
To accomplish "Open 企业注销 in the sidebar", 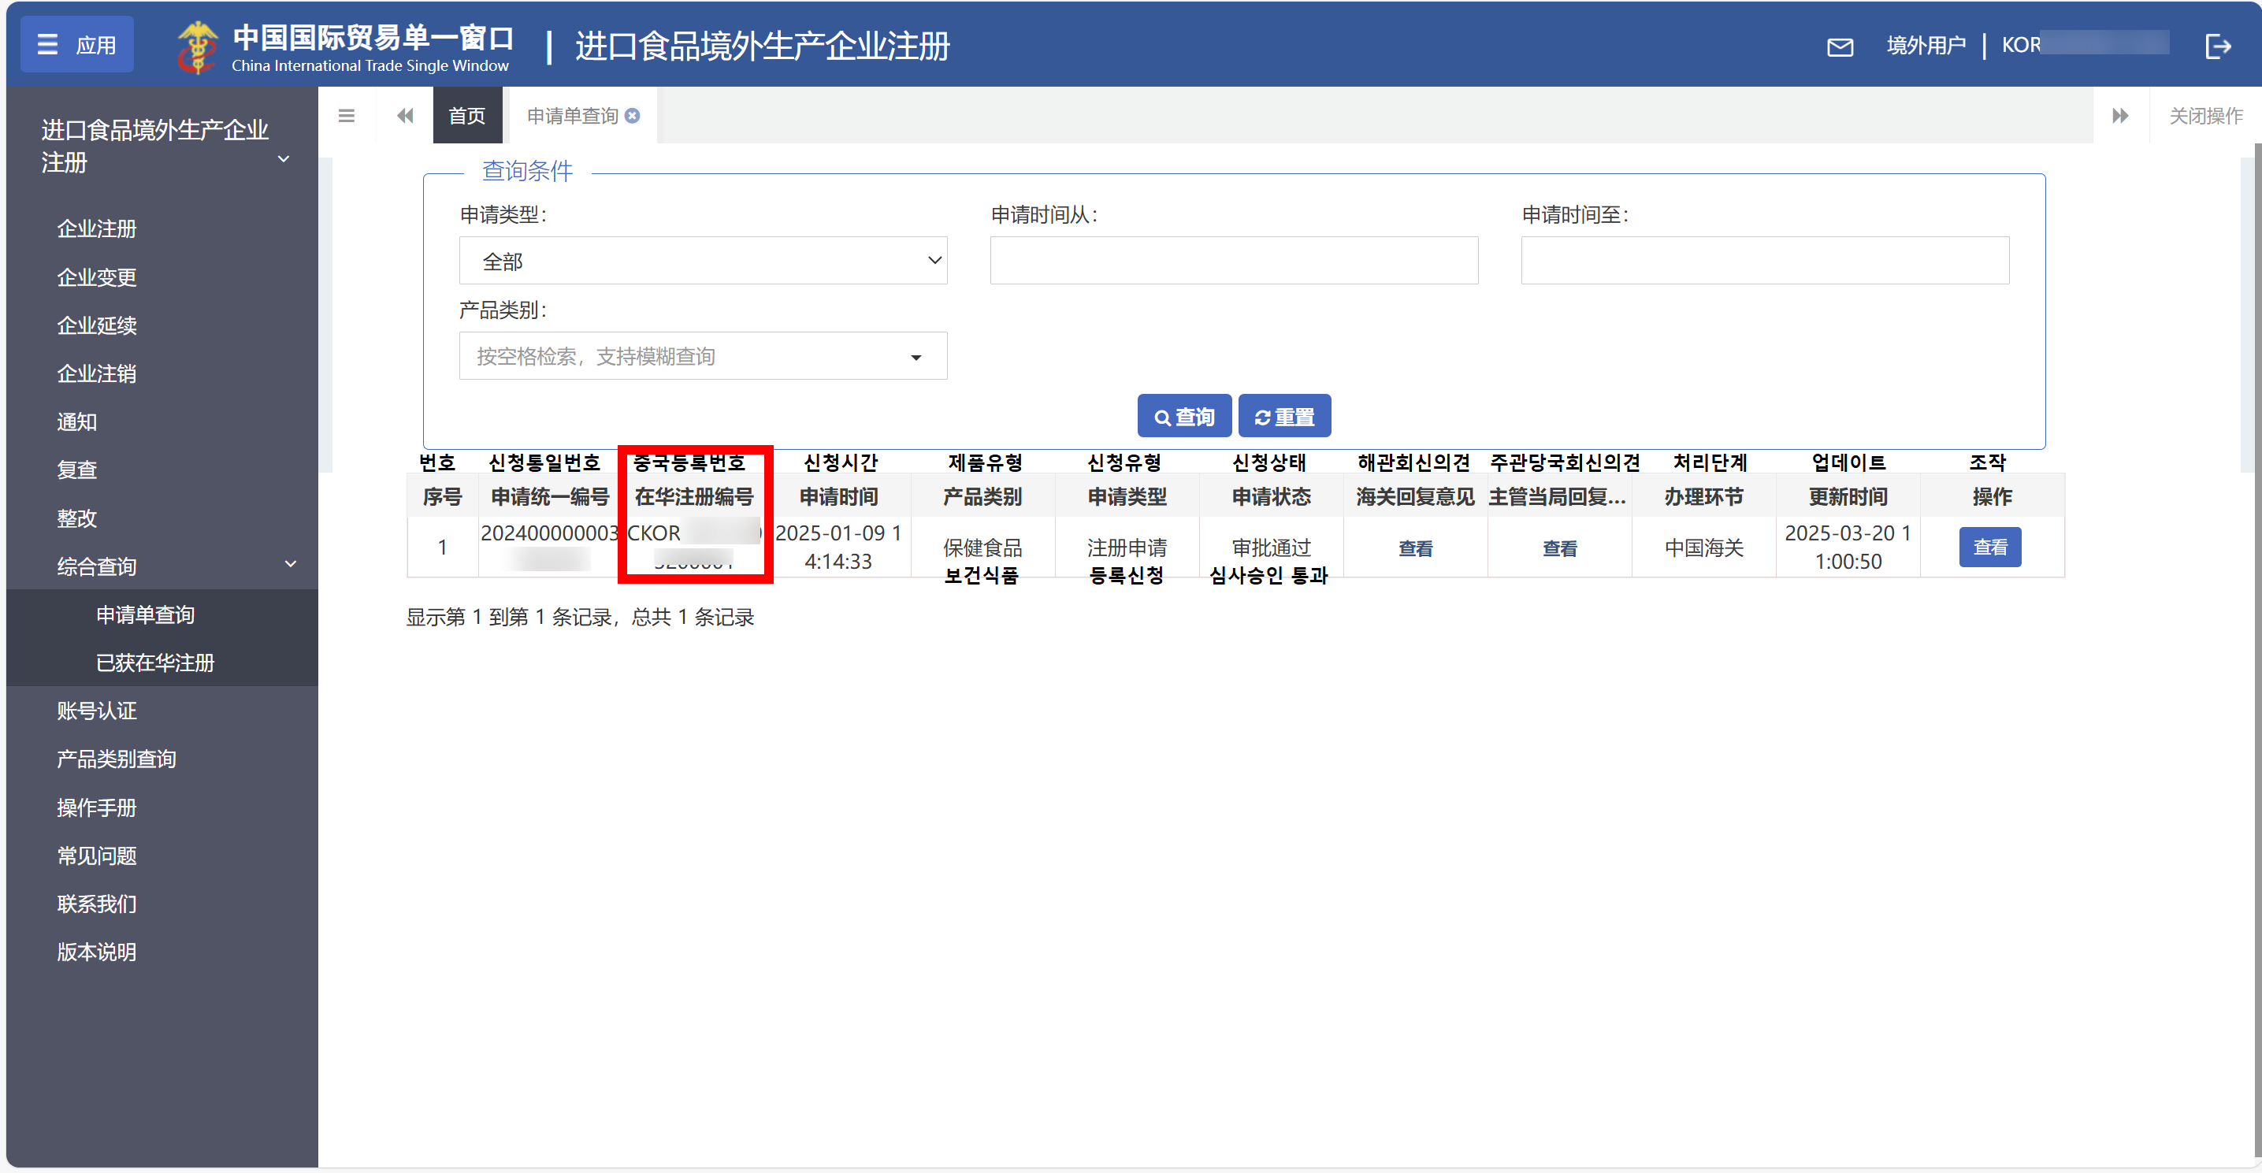I will pyautogui.click(x=97, y=373).
